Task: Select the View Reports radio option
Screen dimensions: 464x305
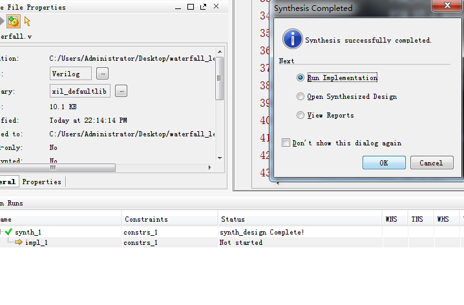Action: point(301,115)
